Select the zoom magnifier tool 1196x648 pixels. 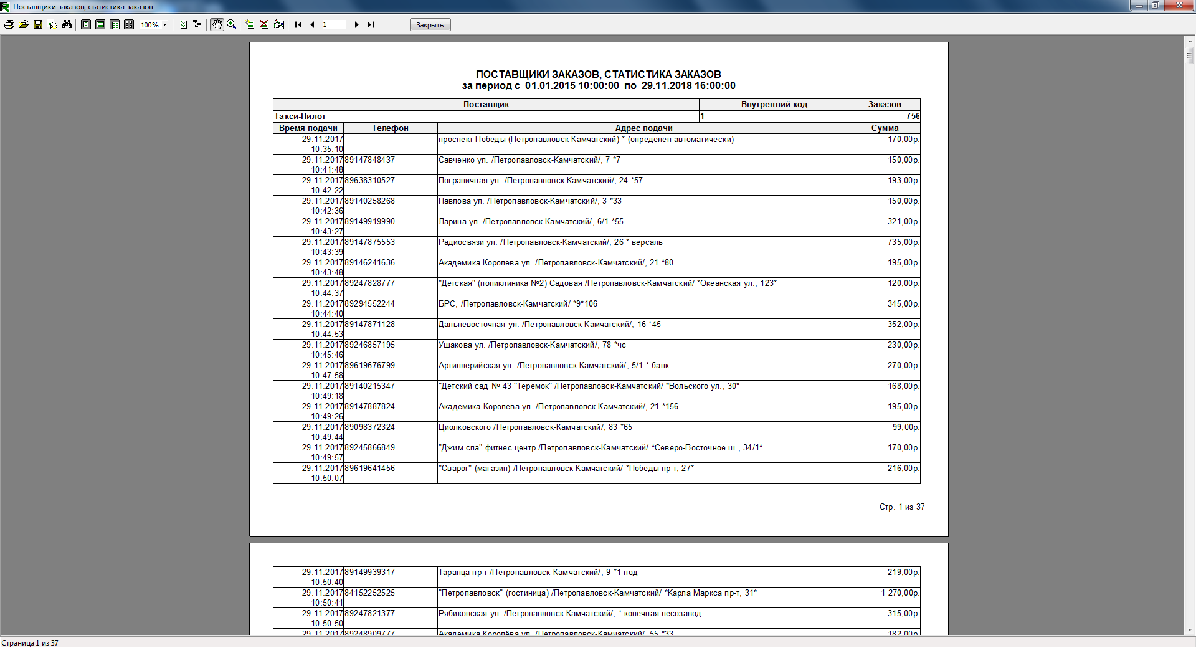click(232, 24)
